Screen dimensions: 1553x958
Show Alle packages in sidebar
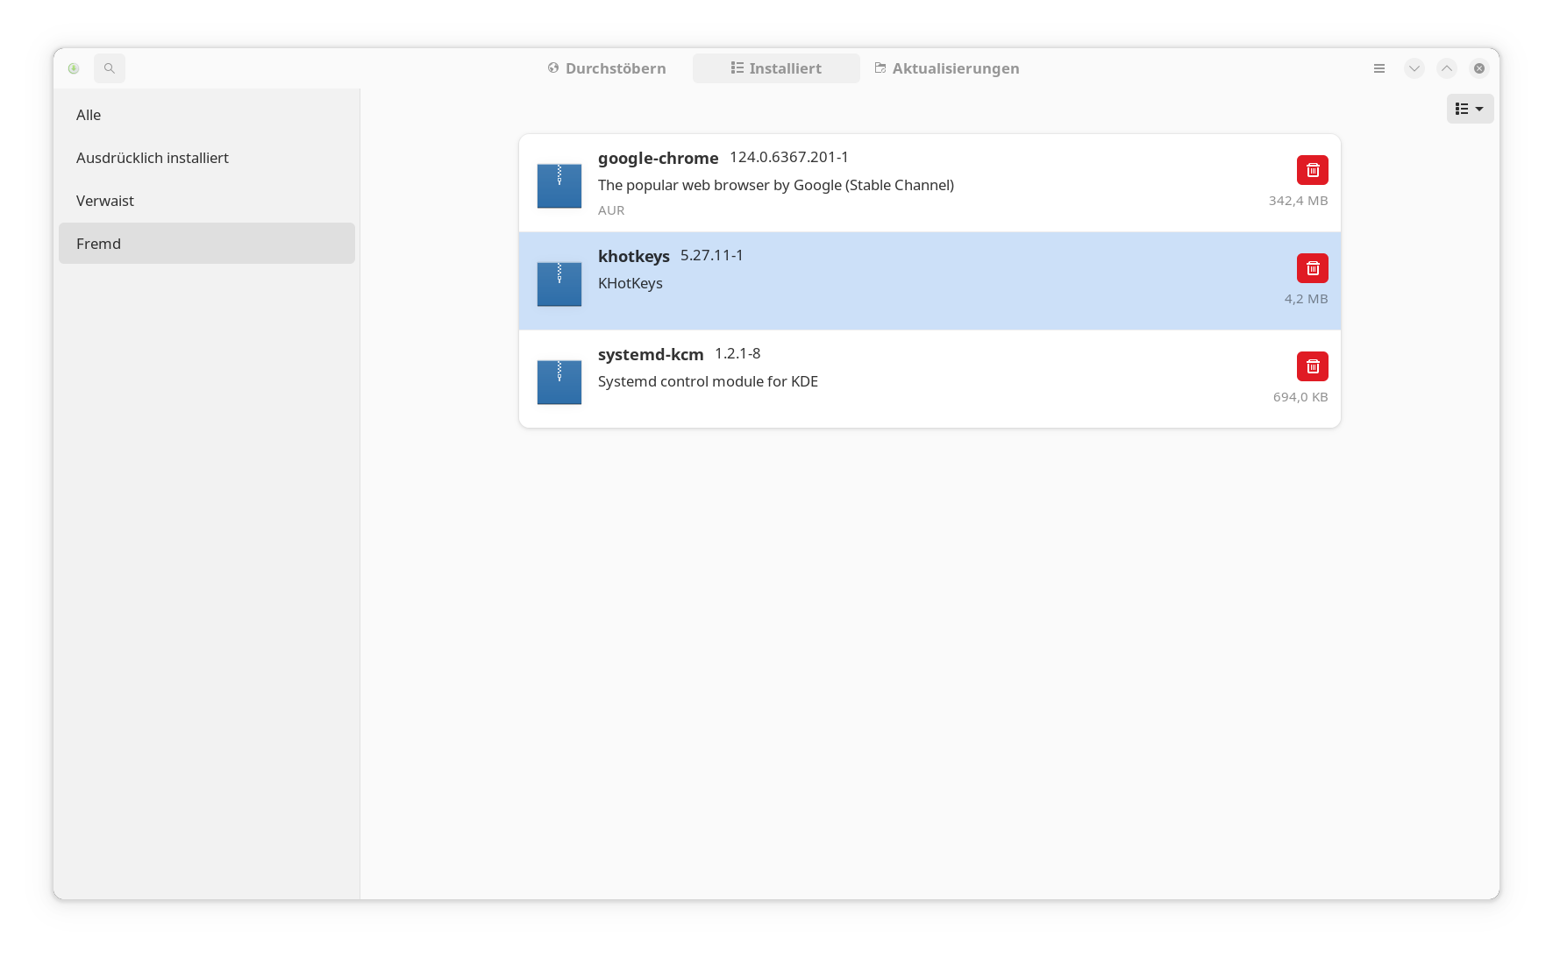(89, 115)
